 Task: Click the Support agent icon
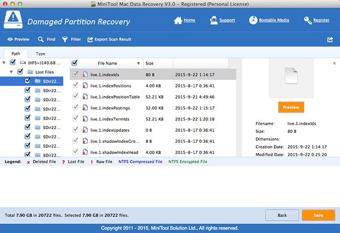click(214, 20)
